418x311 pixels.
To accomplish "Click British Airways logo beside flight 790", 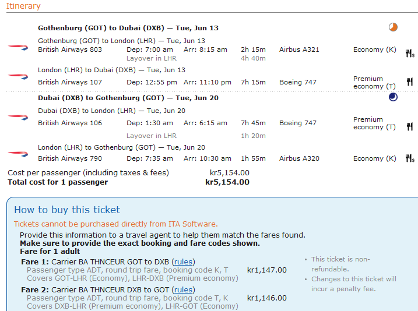I will [x=18, y=154].
